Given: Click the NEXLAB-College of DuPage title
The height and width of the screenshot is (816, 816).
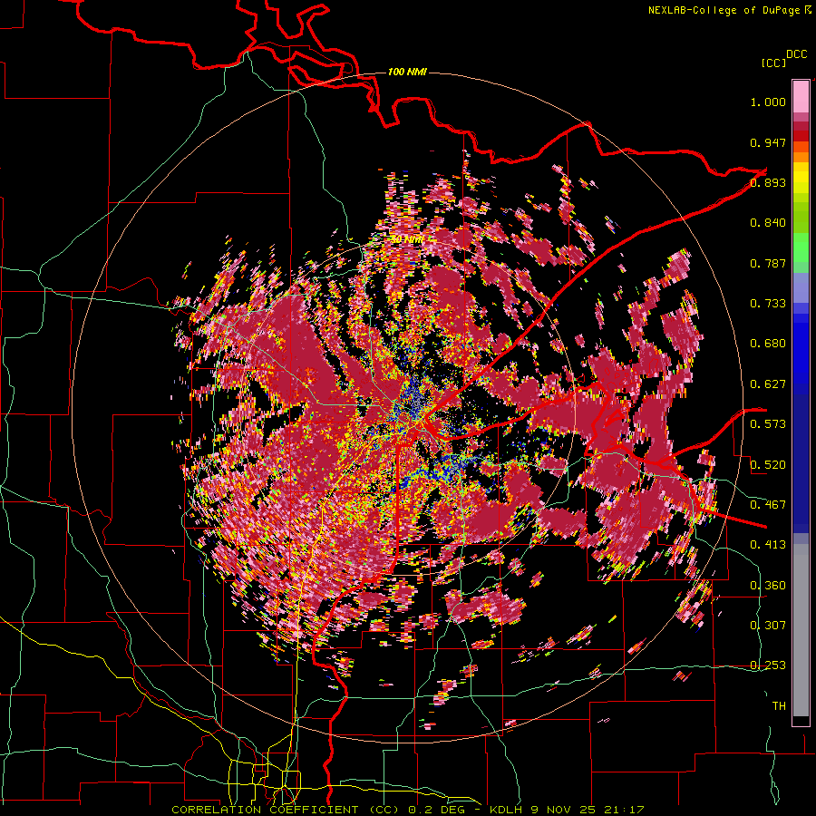Looking at the screenshot, I should pos(730,10).
